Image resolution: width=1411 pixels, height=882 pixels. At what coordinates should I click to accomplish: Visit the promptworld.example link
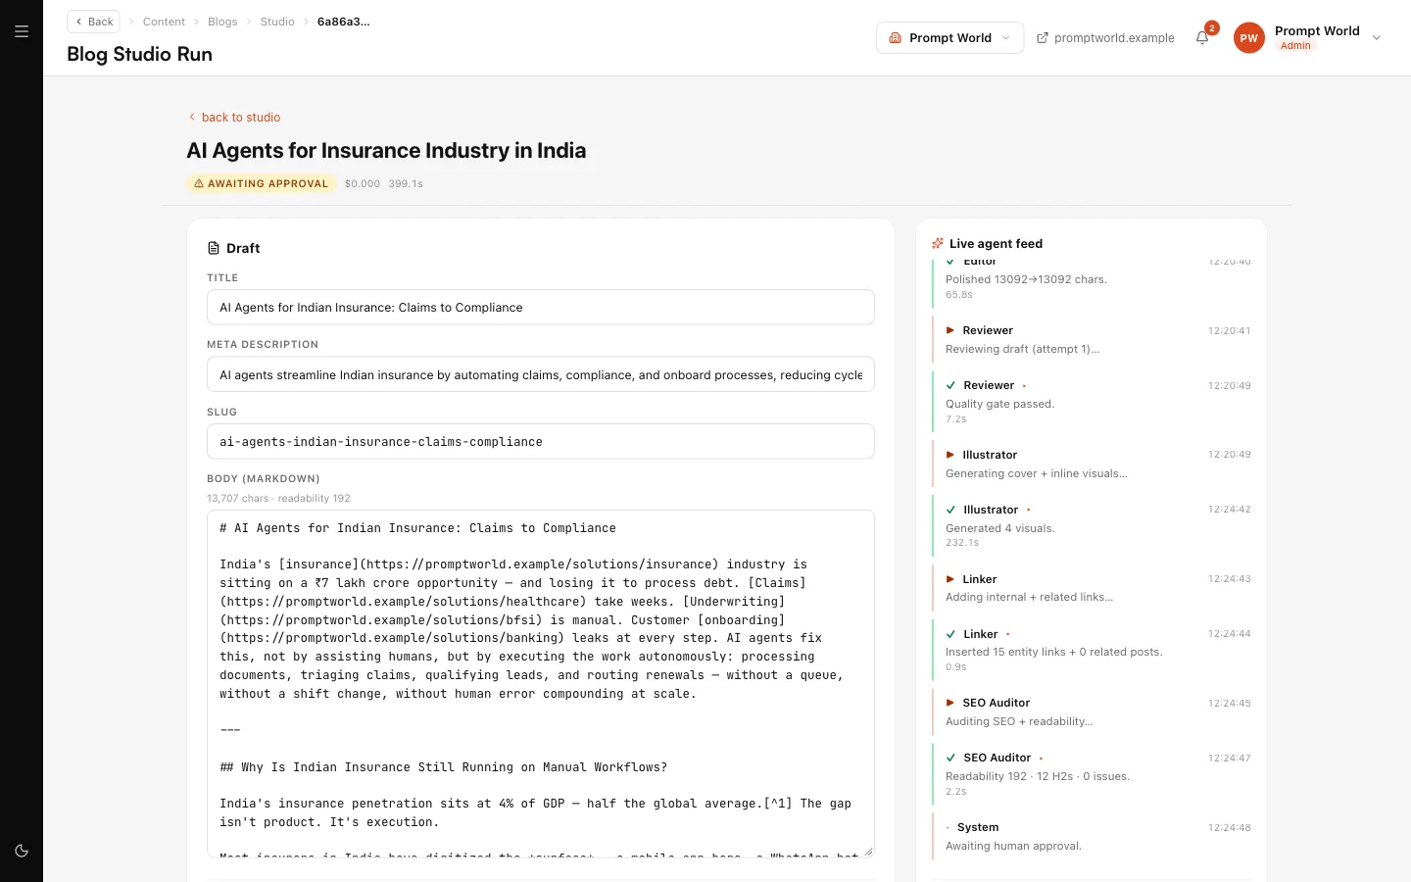1114,38
